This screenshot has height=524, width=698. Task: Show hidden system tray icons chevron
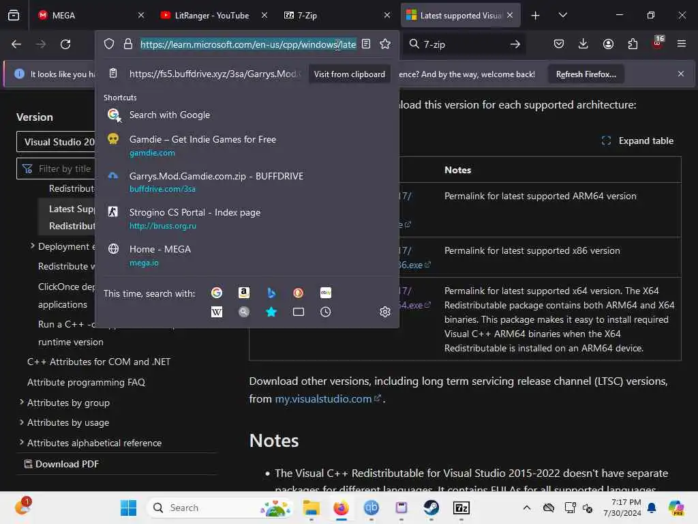pos(527,508)
